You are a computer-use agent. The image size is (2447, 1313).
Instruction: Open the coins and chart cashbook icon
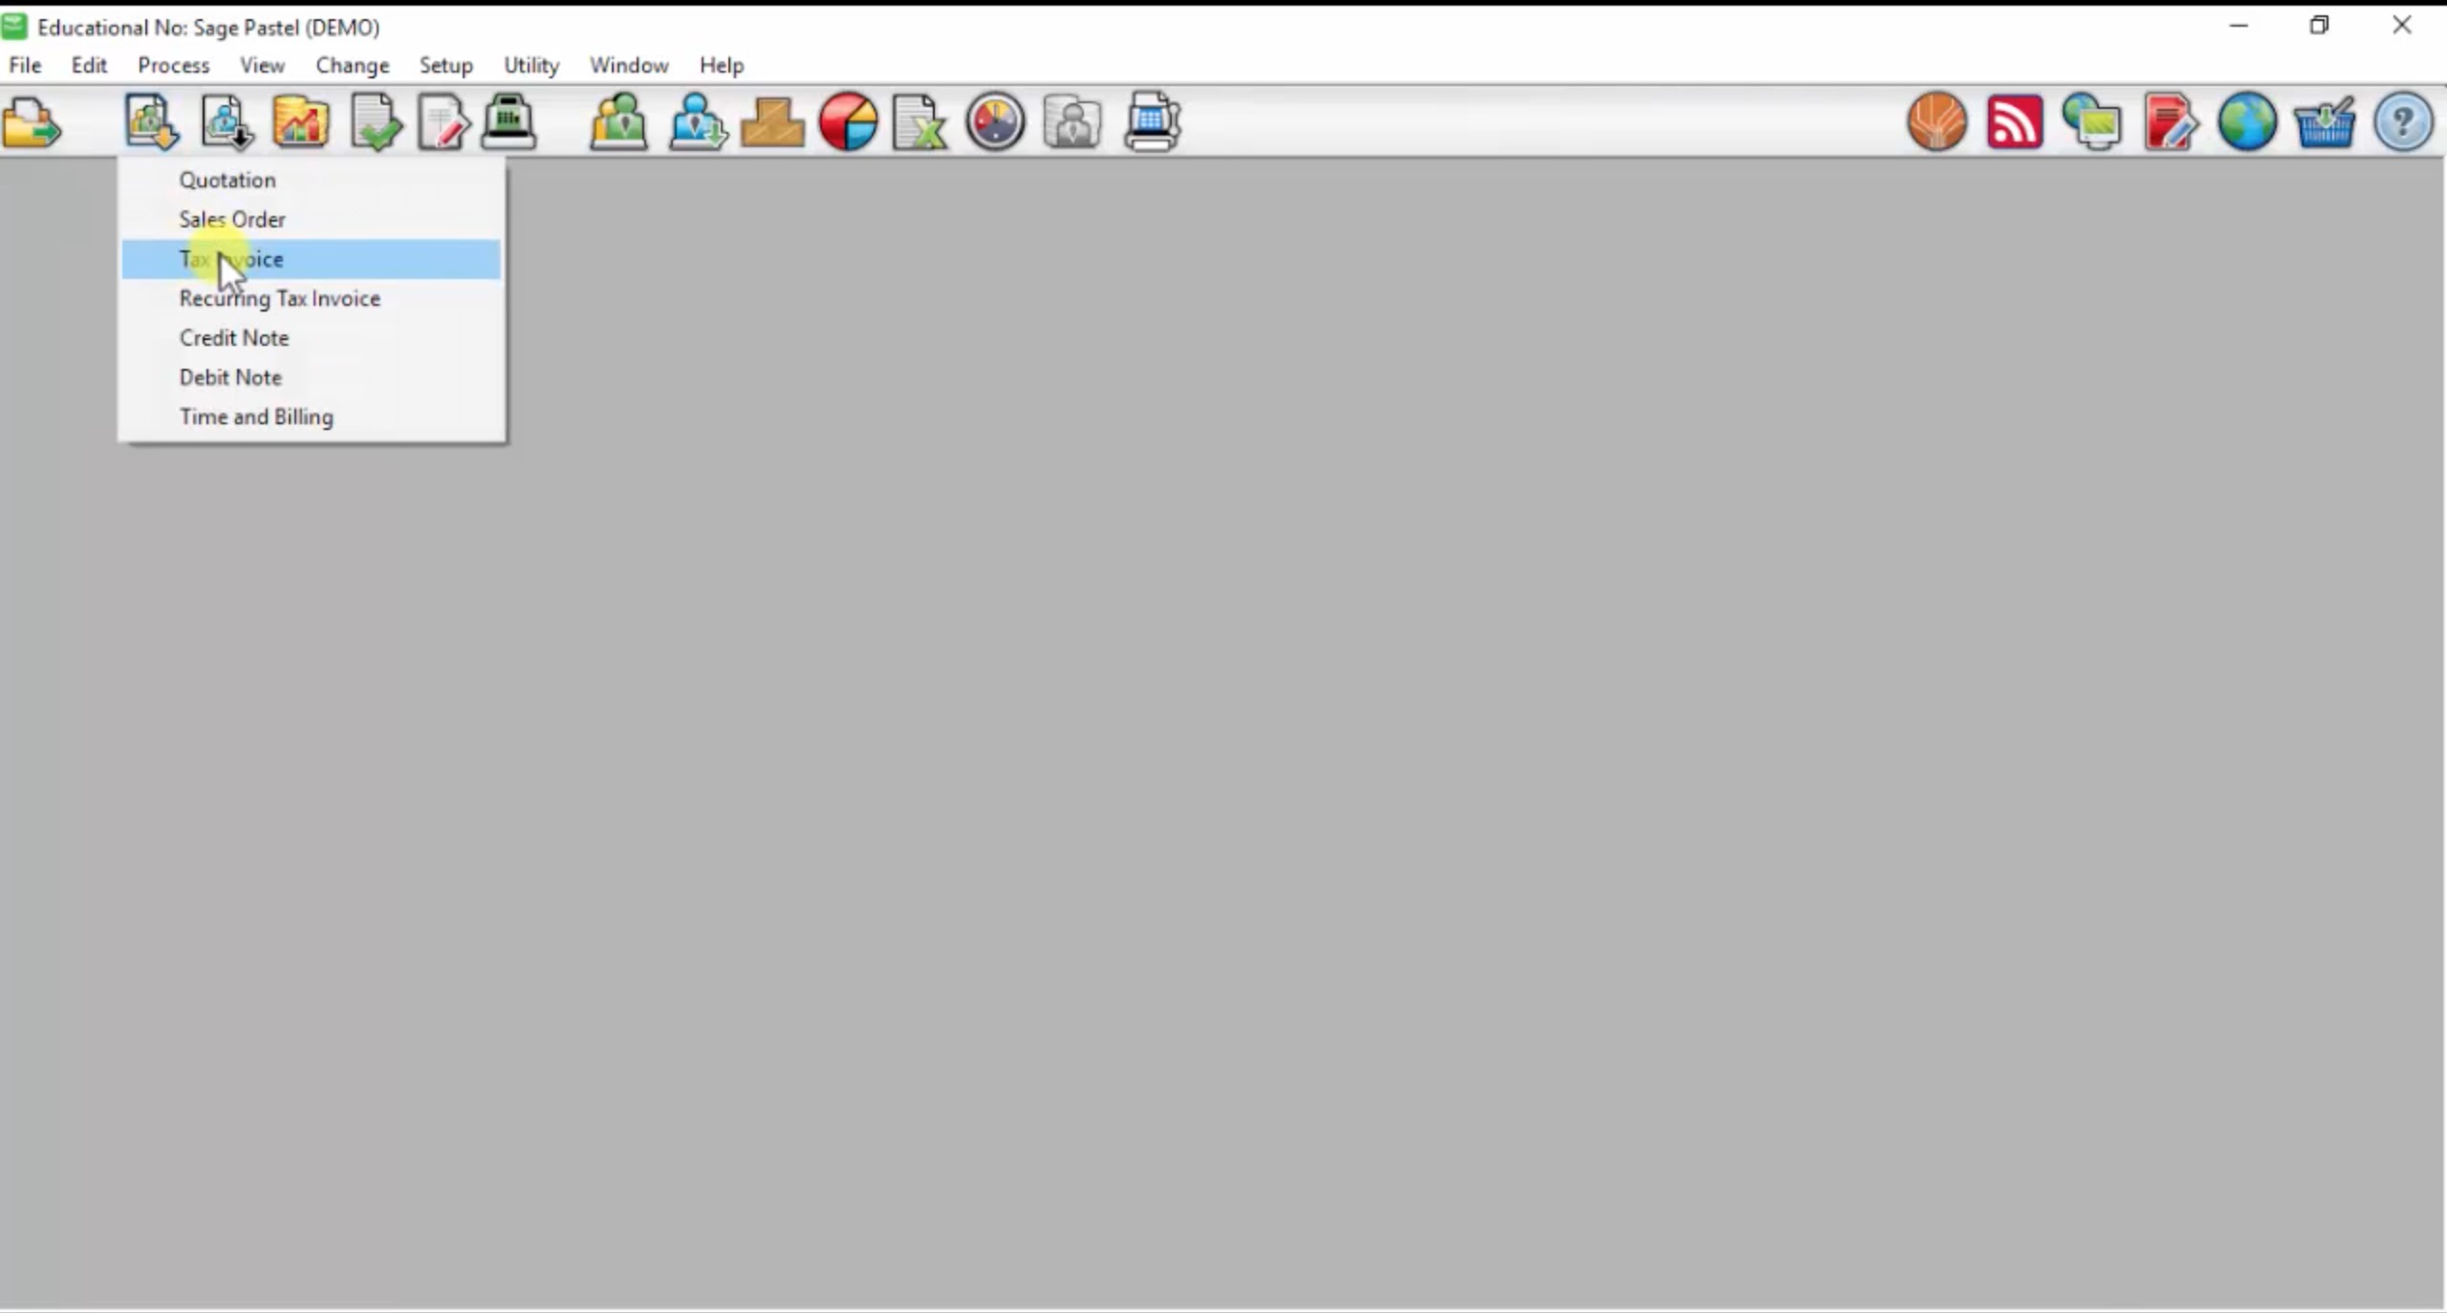click(x=301, y=122)
